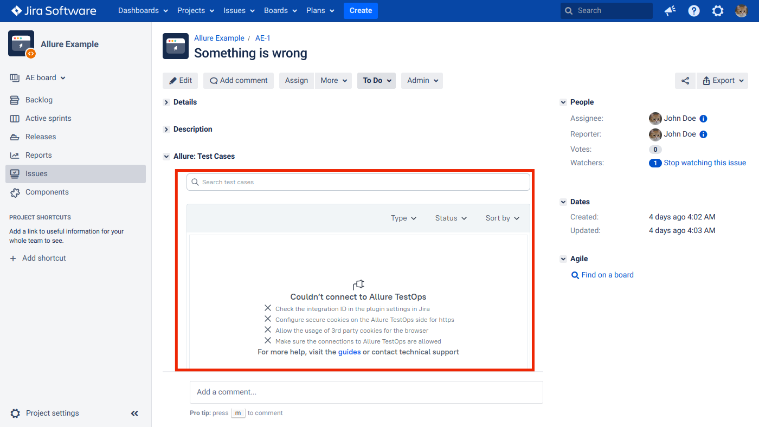Click the Assign button

[x=297, y=81]
